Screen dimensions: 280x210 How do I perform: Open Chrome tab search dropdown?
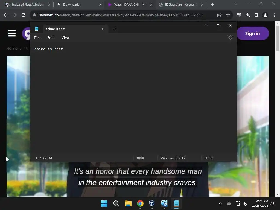[x=236, y=4]
